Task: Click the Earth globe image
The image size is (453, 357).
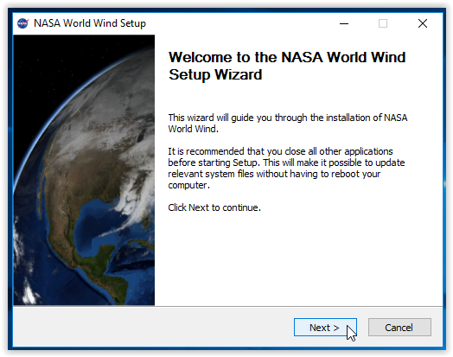Action: (x=84, y=169)
